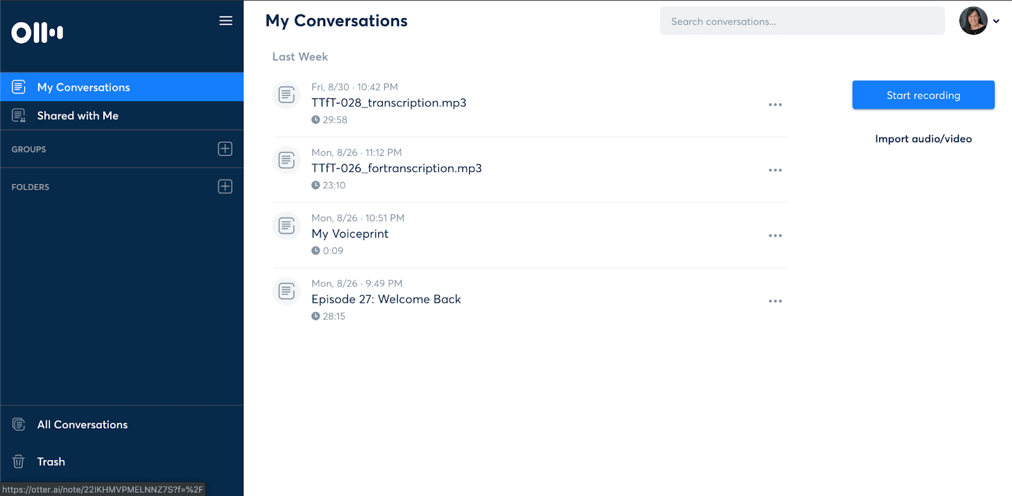Viewport: 1012px width, 496px height.
Task: Open the hamburger menu at sidebar top
Action: click(x=225, y=20)
